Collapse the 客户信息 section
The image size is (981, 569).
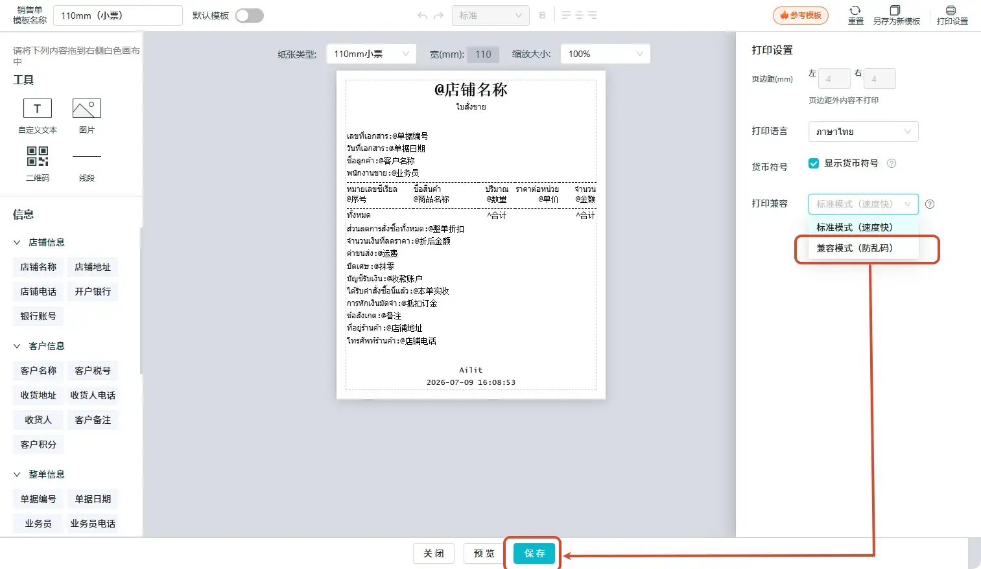point(17,346)
